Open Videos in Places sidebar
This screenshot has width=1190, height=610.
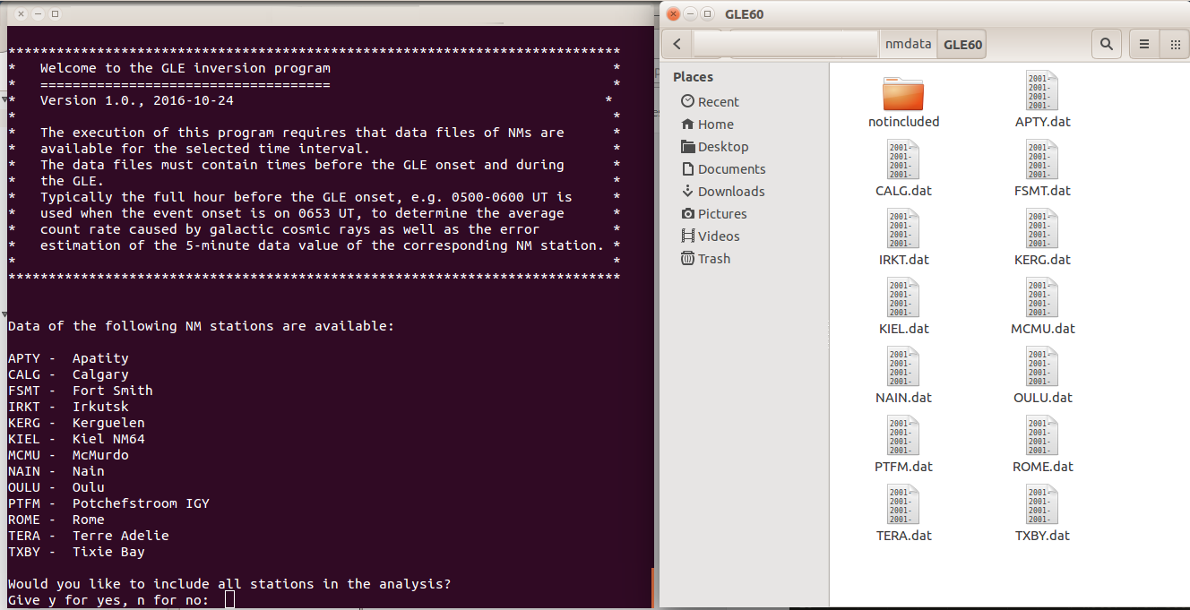point(710,236)
